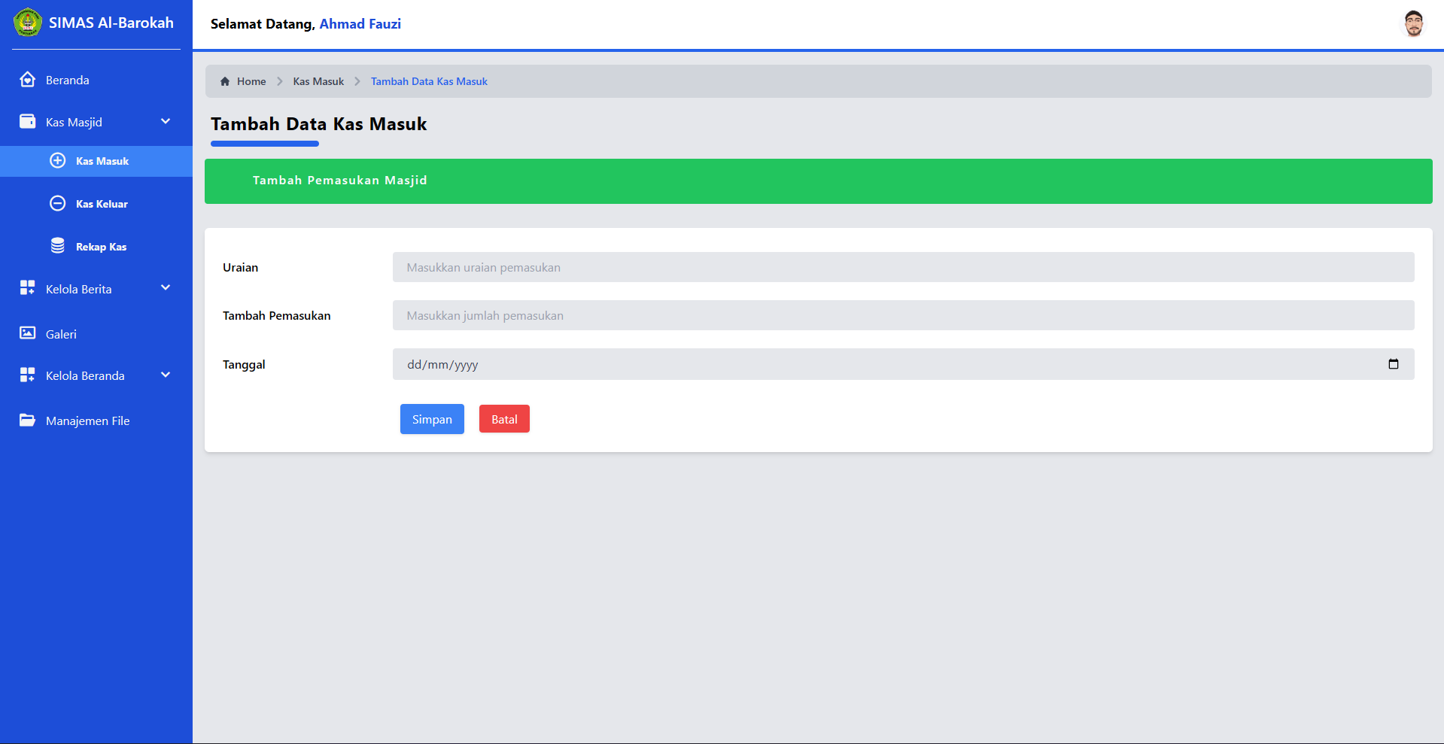The image size is (1444, 744).
Task: Go to Kas Masuk breadcrumb link
Action: [x=318, y=81]
